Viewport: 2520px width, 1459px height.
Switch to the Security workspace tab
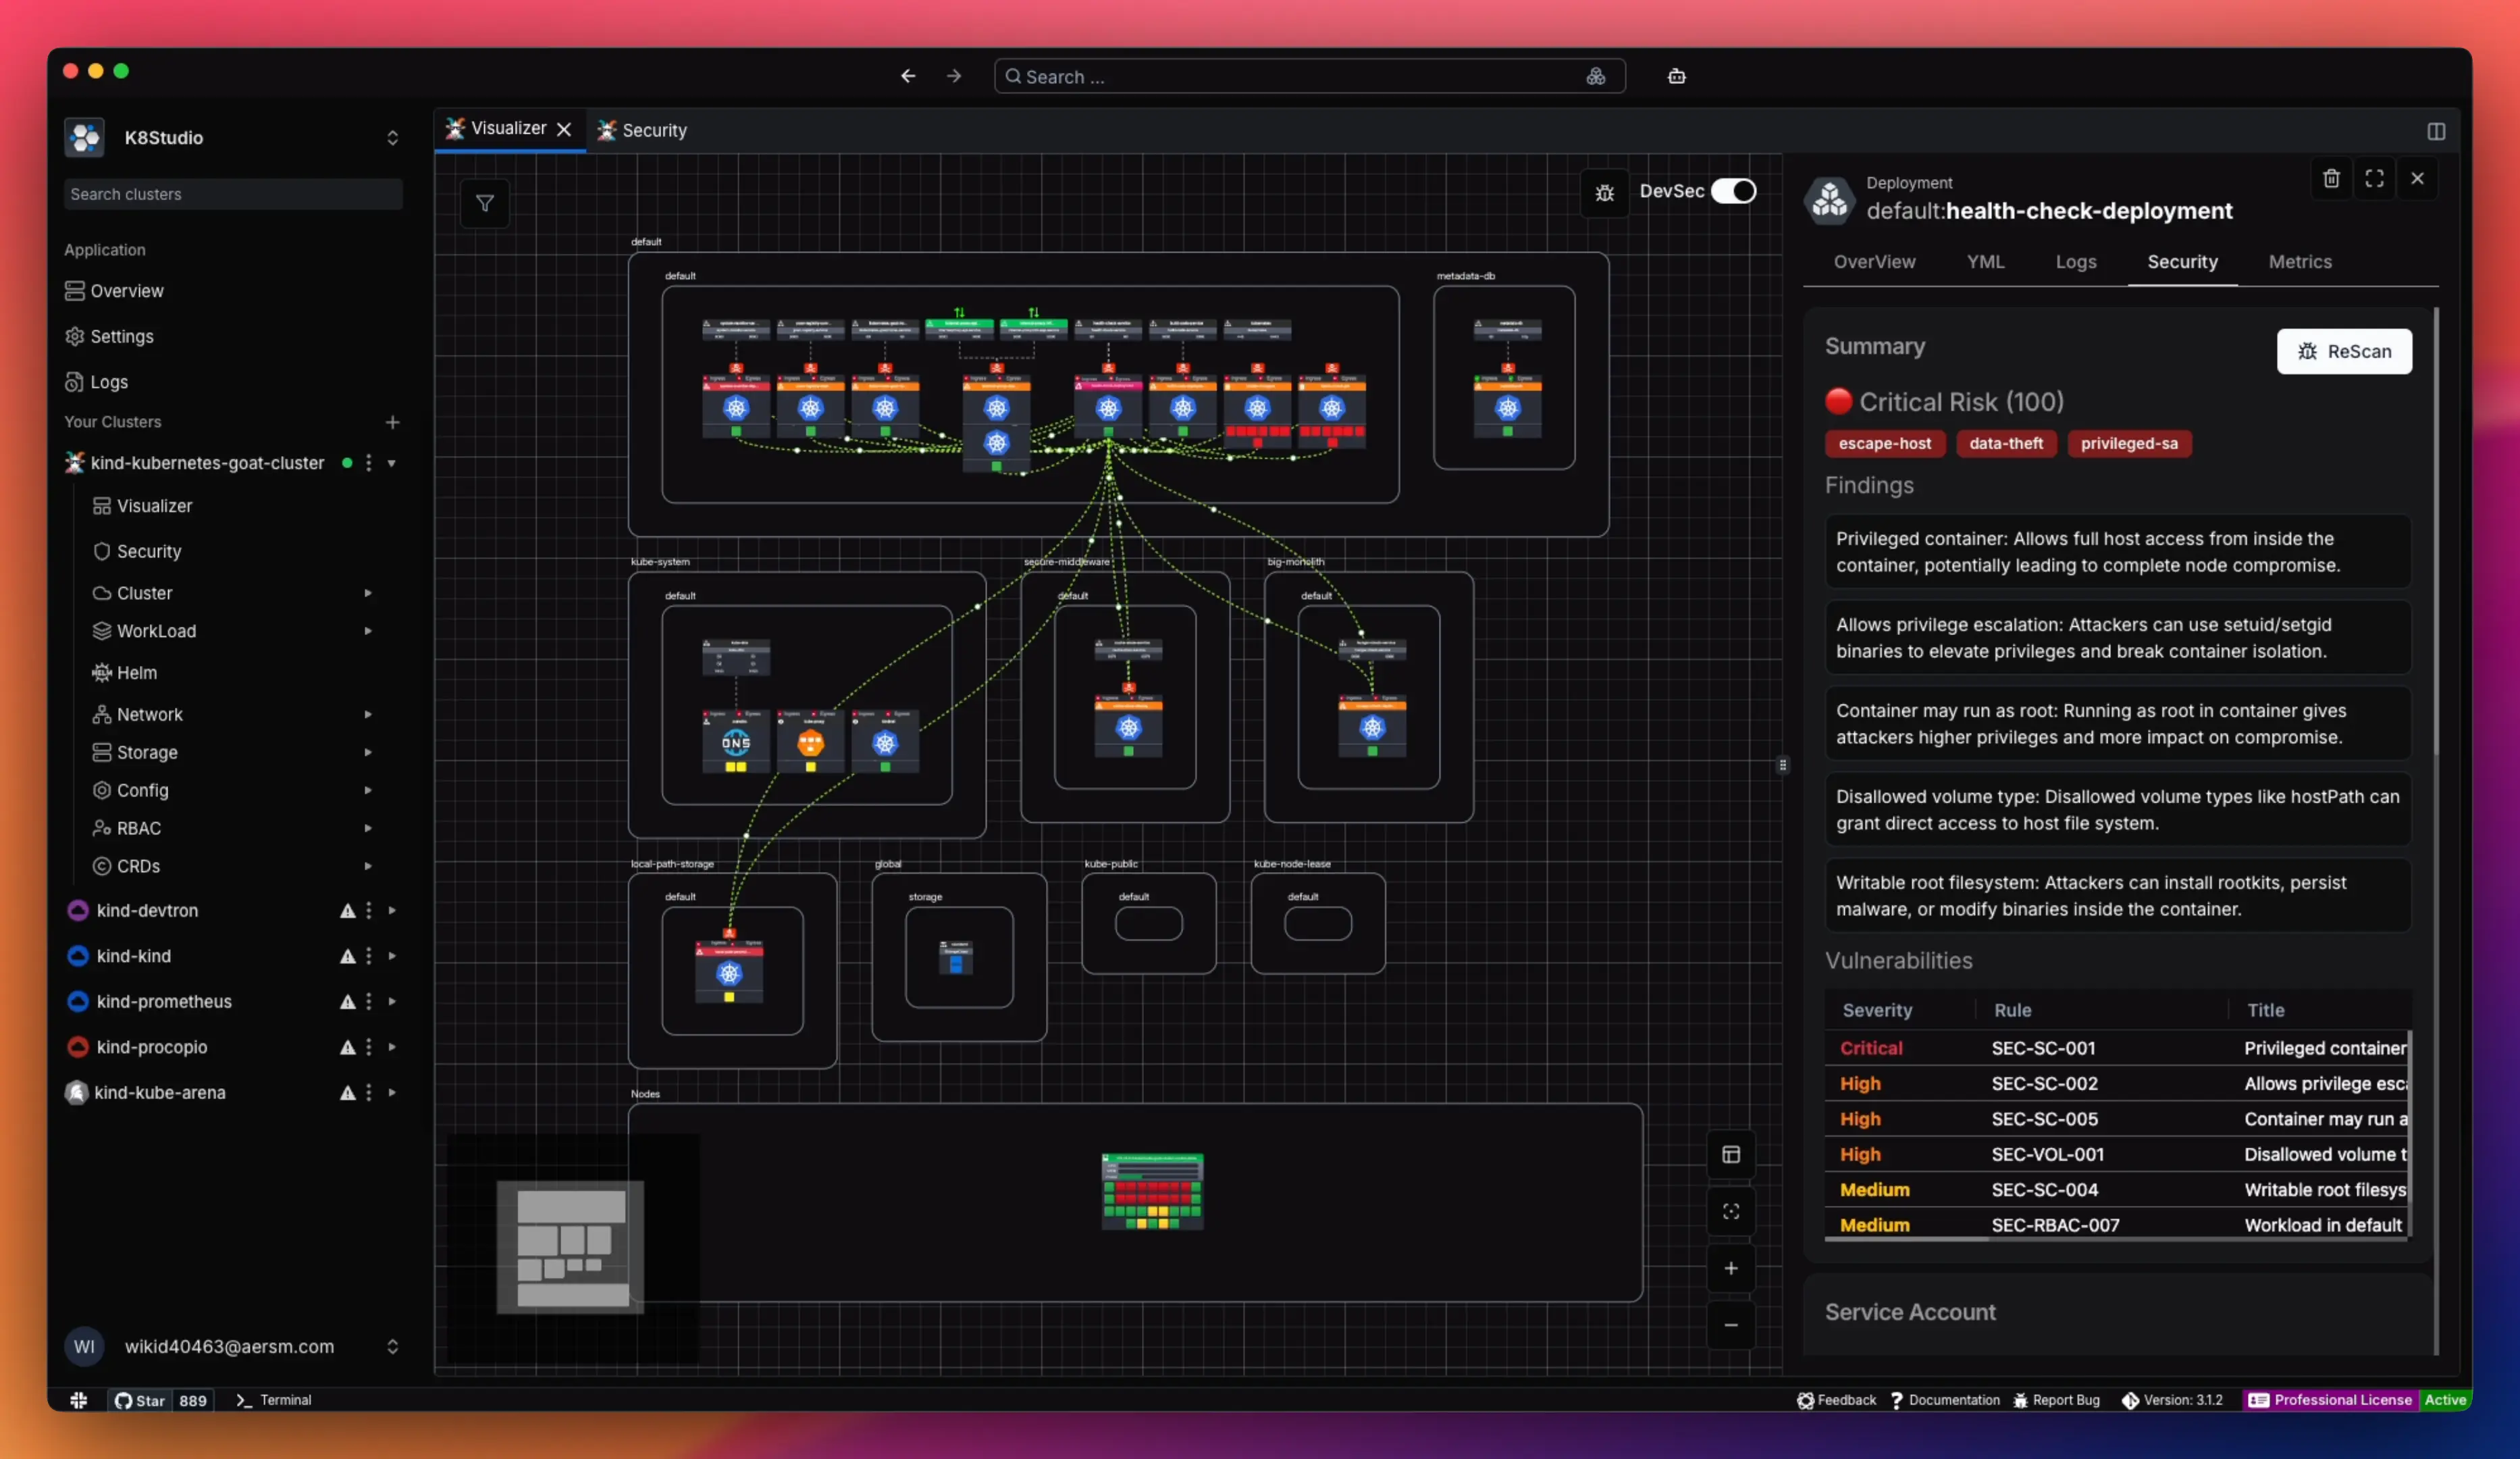click(x=642, y=130)
